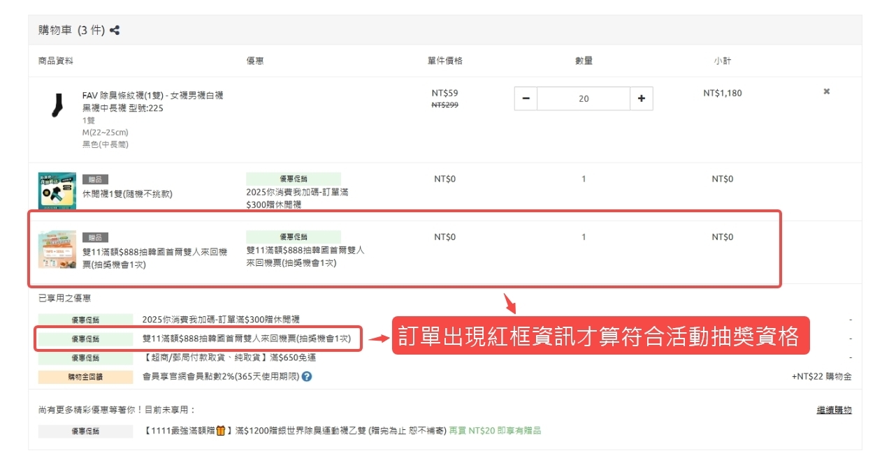
Task: Open the FAV 除臭條紋襪 product name link
Action: [152, 101]
